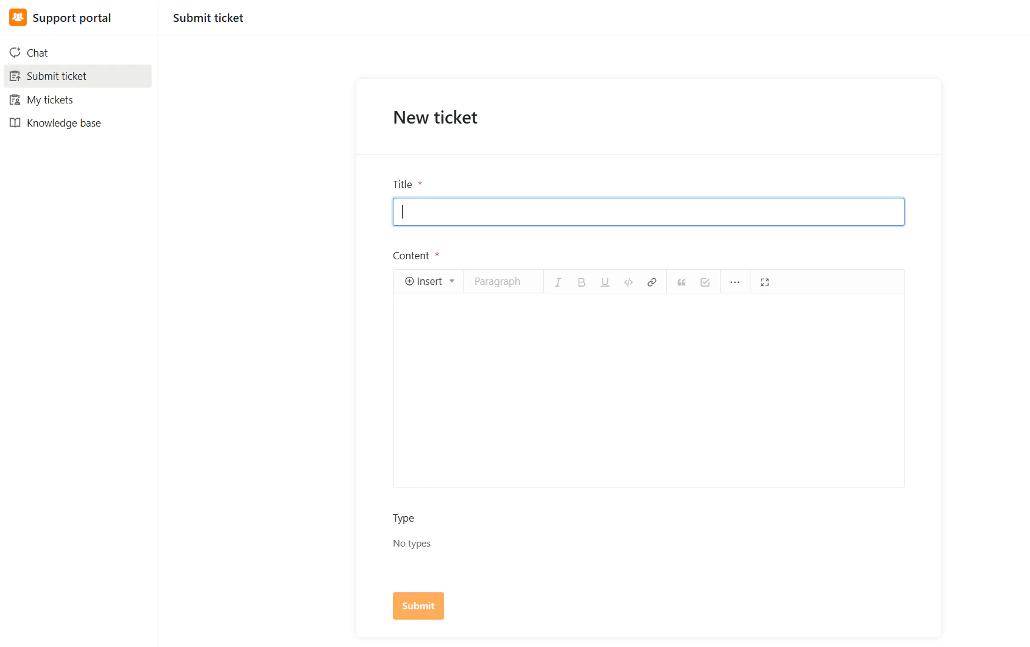Open My tickets in the sidebar
Viewport: 1030px width, 647px height.
tap(77, 100)
